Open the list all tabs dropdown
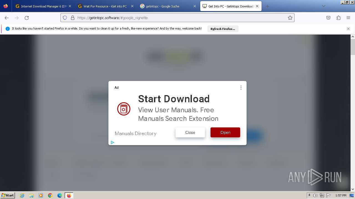 pos(323,6)
